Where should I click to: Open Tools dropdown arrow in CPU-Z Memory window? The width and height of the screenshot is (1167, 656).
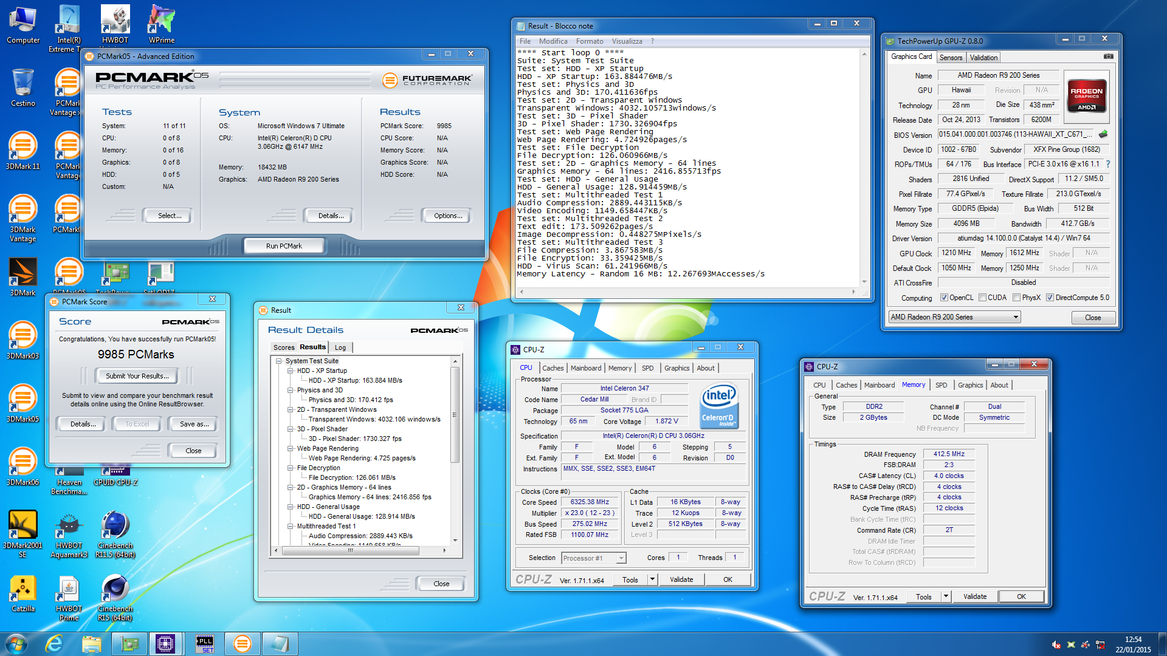point(946,596)
